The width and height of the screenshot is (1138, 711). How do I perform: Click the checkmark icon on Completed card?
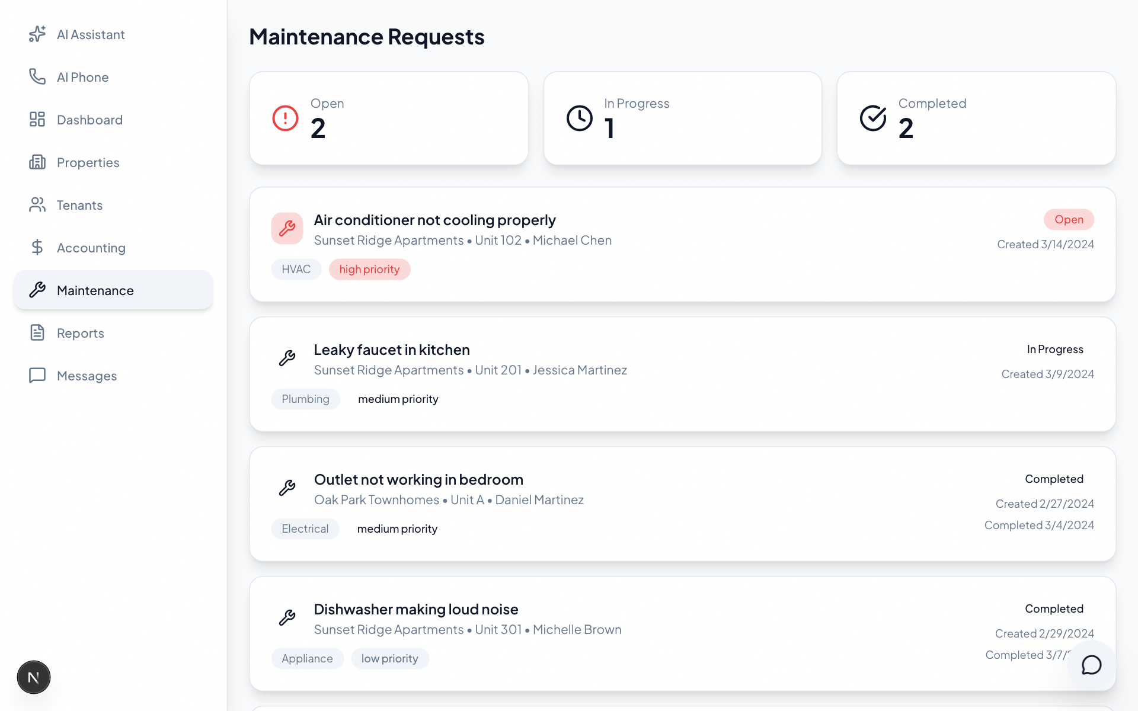873,118
